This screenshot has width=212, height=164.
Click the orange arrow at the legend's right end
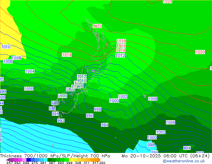click(100, 160)
